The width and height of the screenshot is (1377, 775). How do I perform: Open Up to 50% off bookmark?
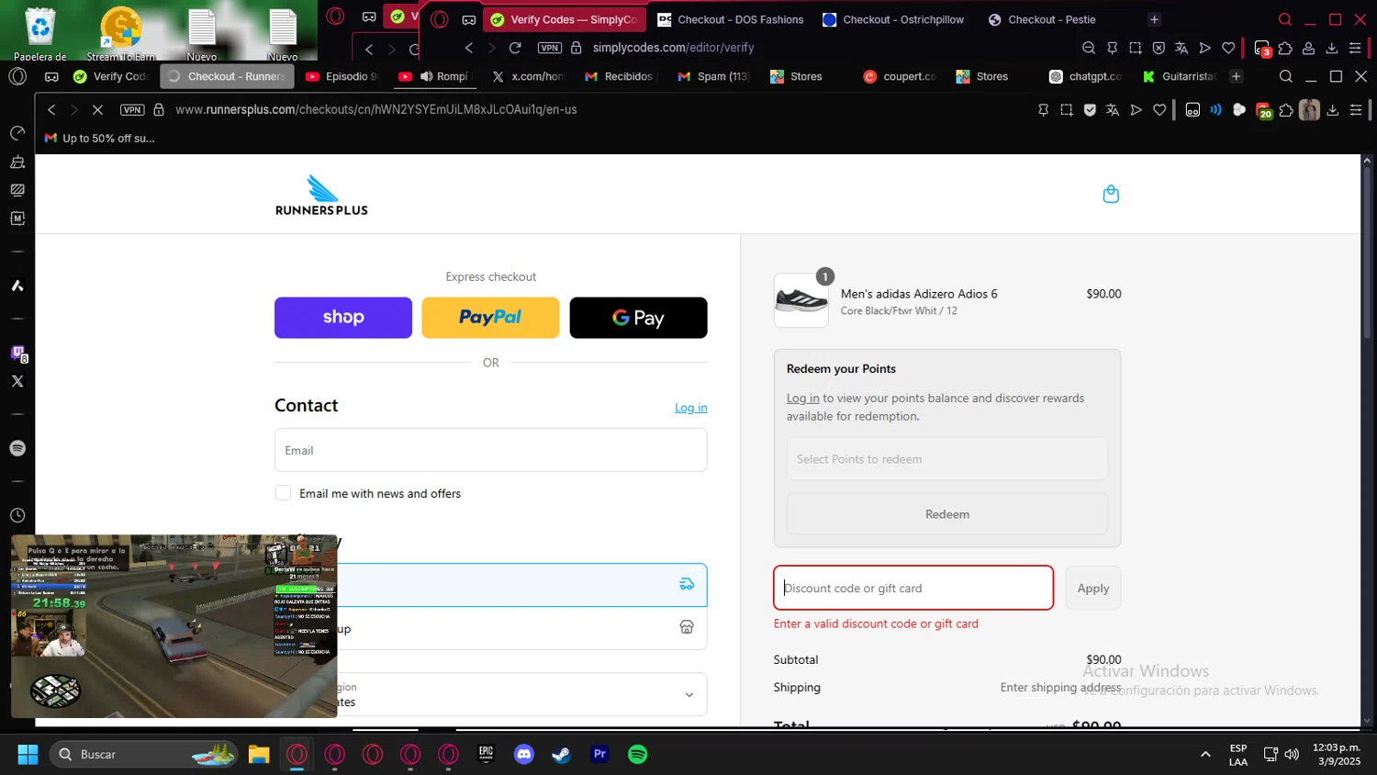click(100, 139)
